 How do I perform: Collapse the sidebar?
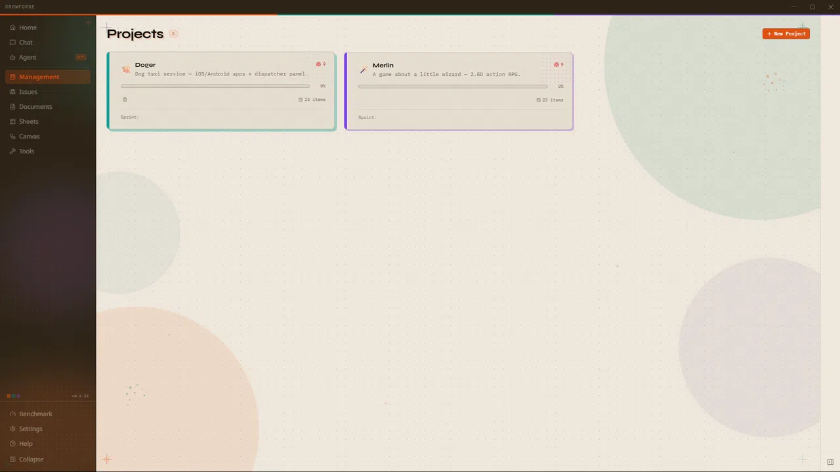pos(27,460)
